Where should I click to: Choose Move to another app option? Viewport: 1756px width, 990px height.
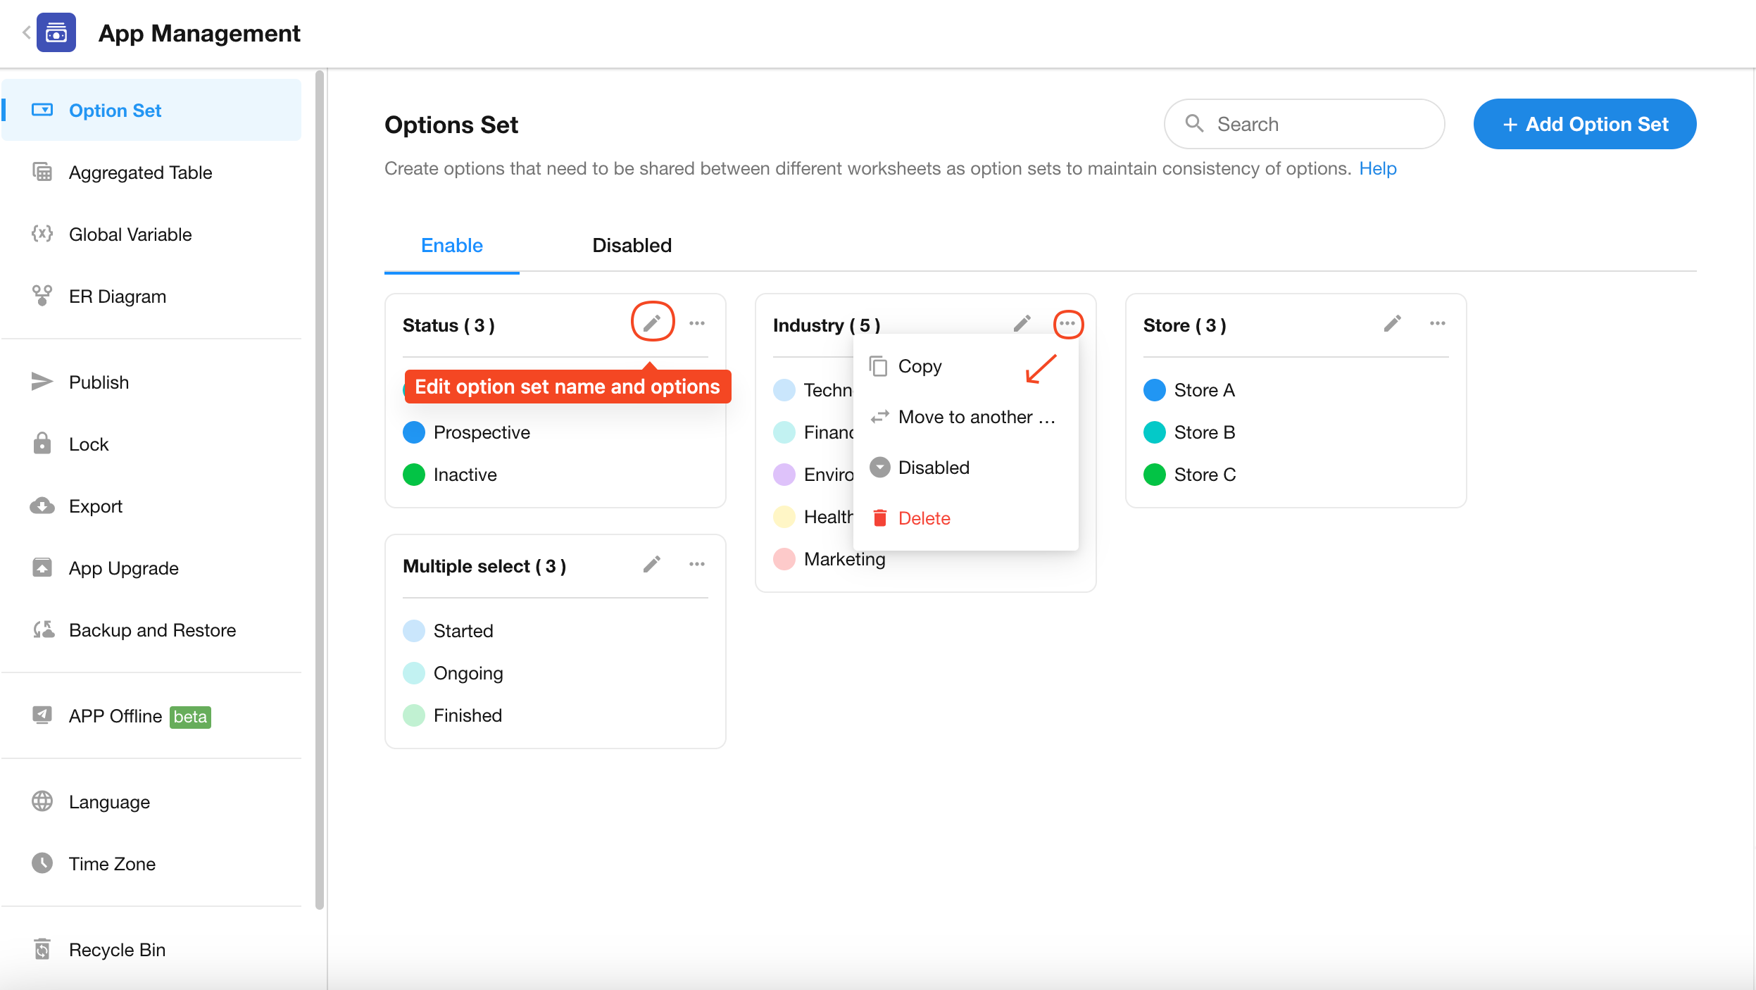click(976, 417)
